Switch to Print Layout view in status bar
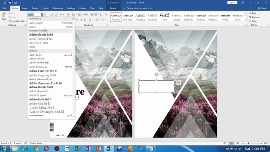Image resolution: width=270 pixels, height=152 pixels. tap(231, 143)
